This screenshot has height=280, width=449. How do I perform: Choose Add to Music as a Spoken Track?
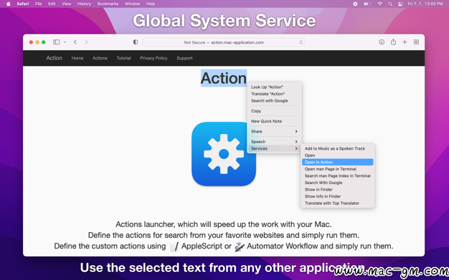click(x=338, y=148)
